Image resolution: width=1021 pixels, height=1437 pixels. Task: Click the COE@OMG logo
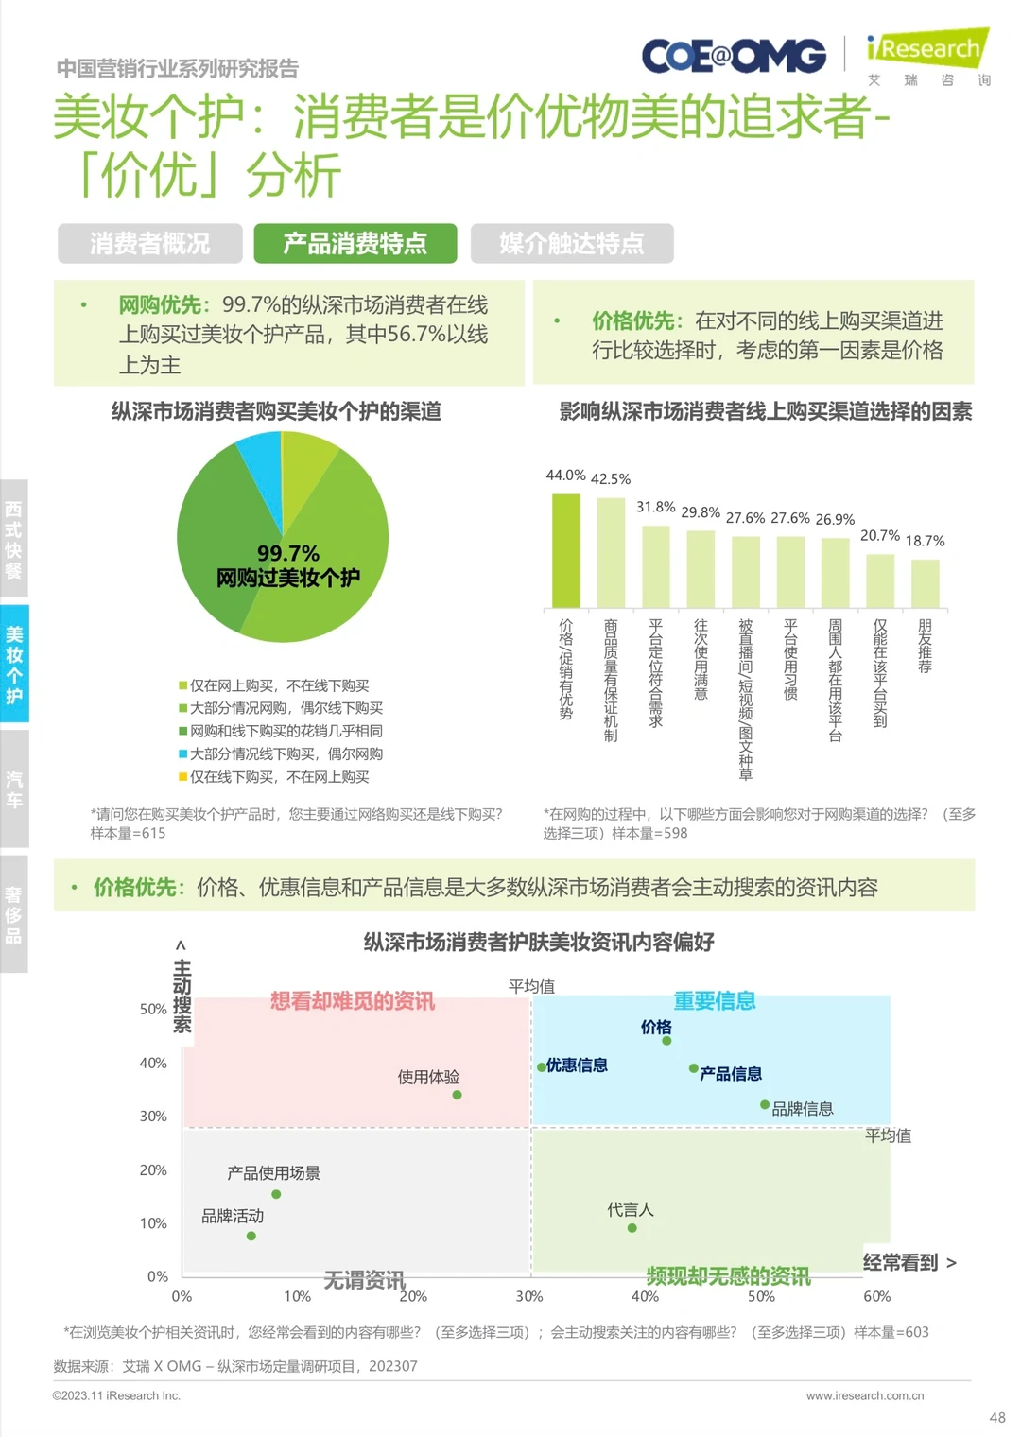pos(734,56)
